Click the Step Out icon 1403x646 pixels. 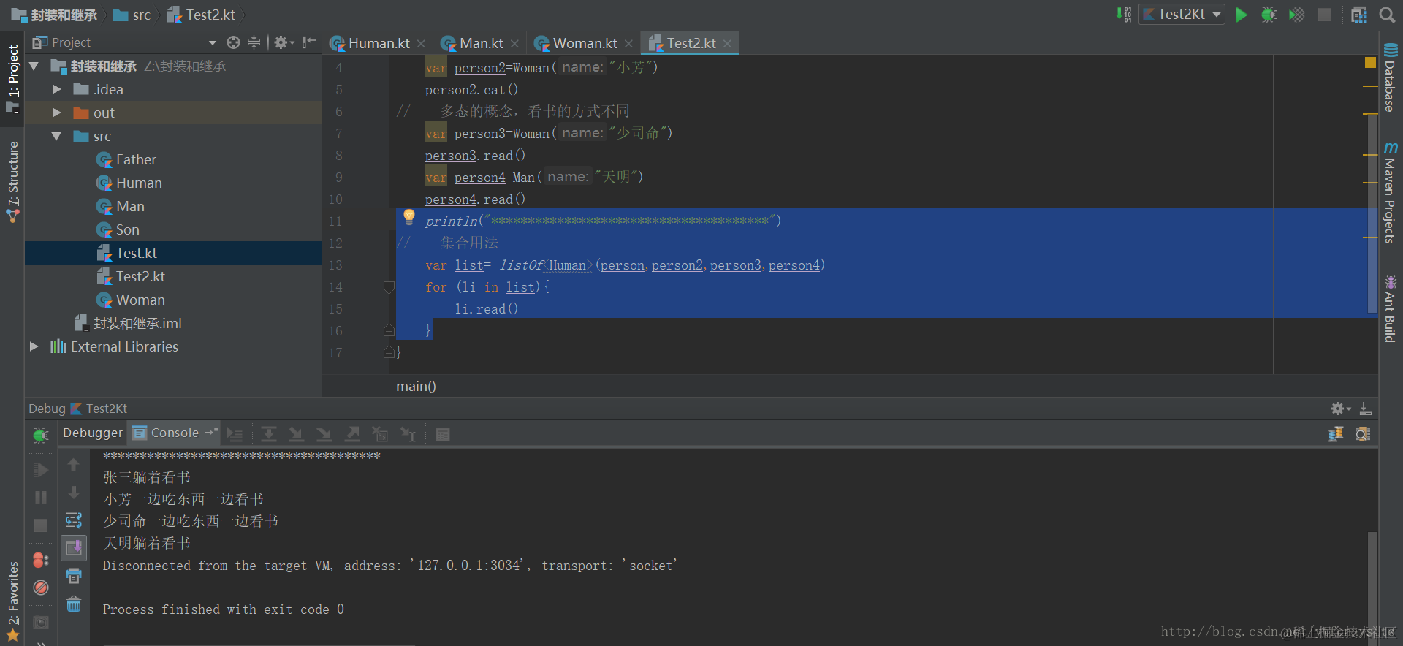352,435
